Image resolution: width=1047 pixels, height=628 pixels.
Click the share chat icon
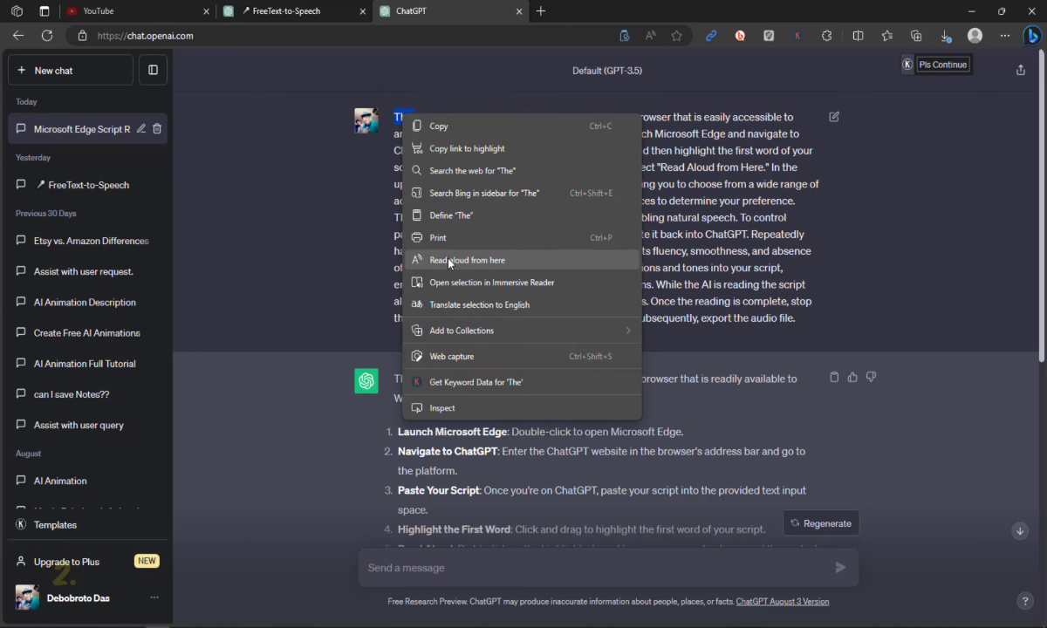[x=1021, y=70]
